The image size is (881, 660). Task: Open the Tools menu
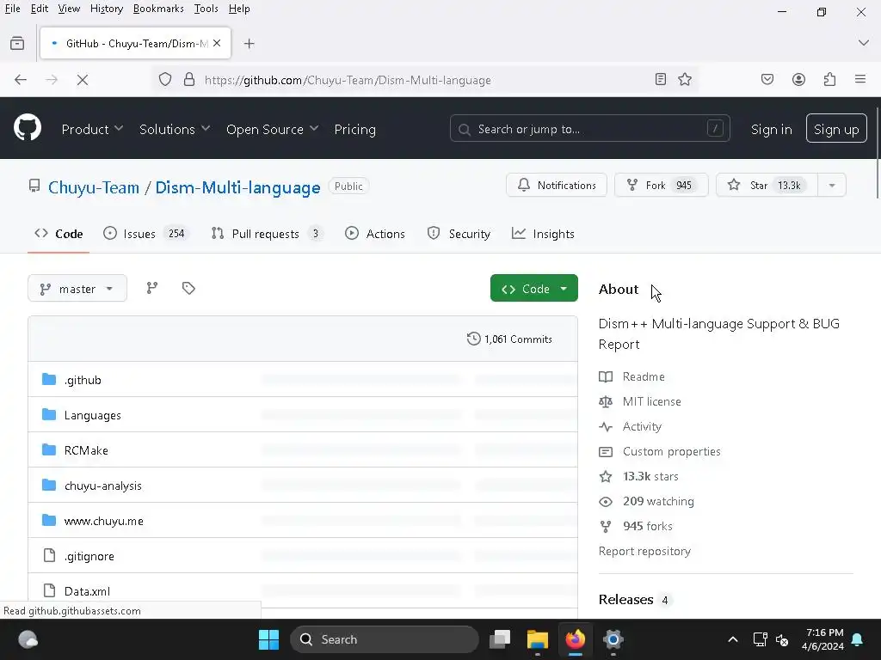click(206, 9)
